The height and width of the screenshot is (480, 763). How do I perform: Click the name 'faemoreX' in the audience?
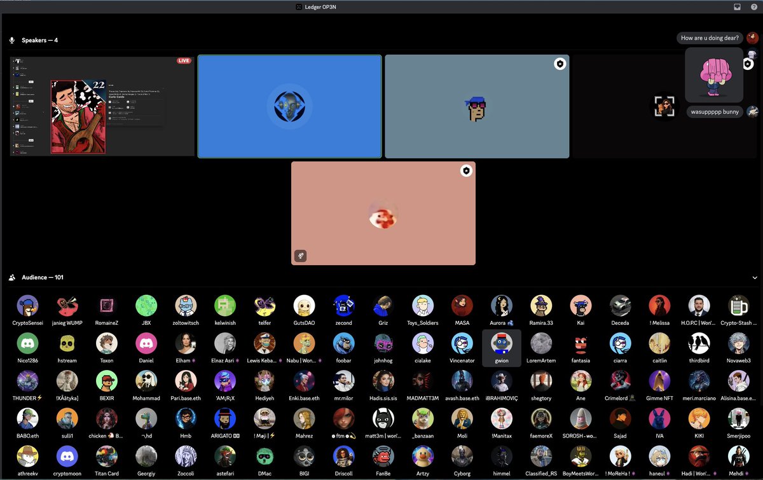541,435
